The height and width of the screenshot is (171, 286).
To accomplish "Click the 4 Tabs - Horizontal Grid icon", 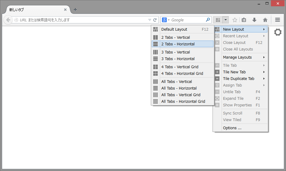I will (155, 74).
